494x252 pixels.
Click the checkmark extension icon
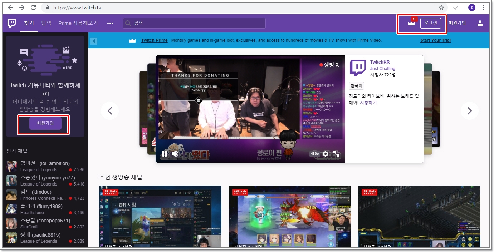point(456,8)
